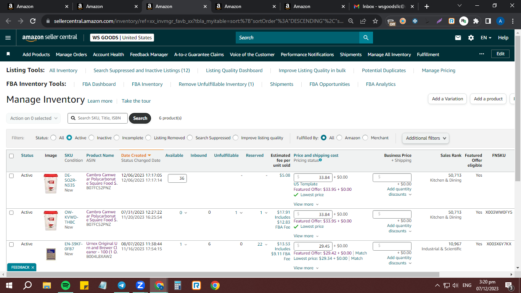Open the Chrome tab search dropdown arrow
The width and height of the screenshot is (521, 293).
click(459, 6)
